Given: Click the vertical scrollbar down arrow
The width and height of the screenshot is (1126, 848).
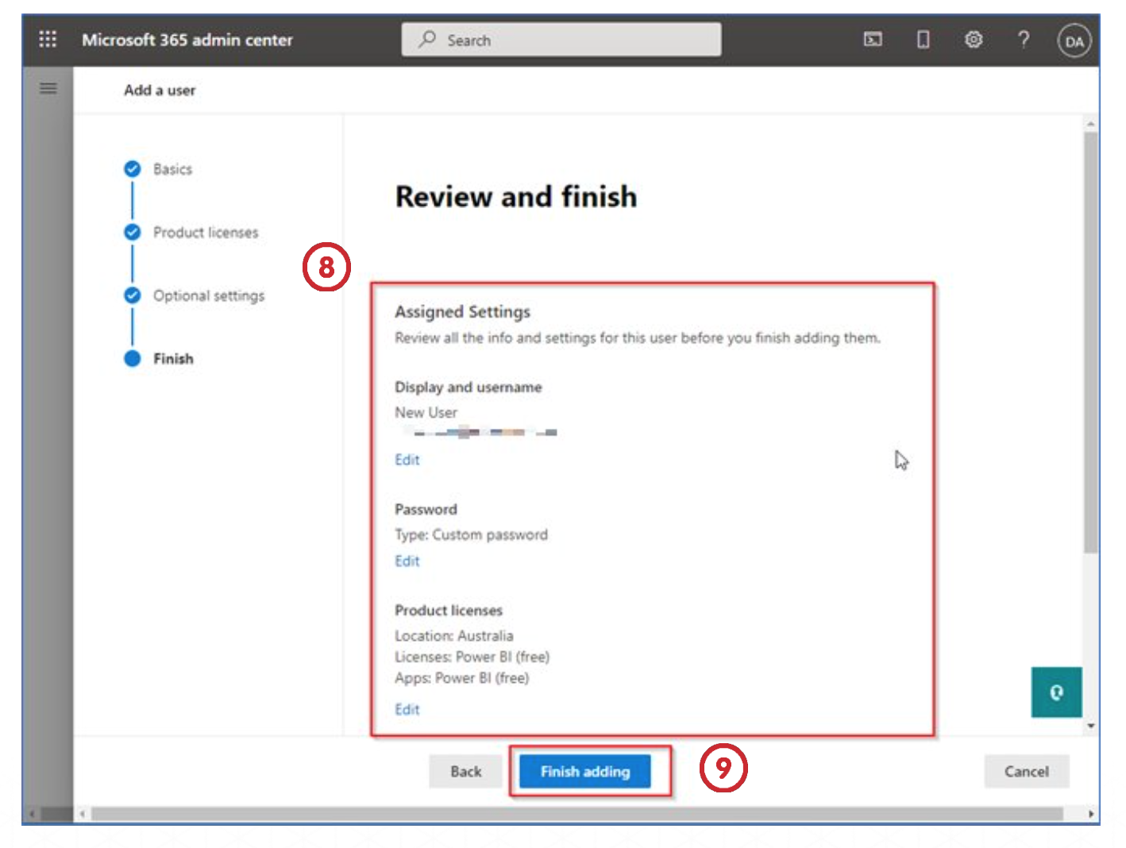Looking at the screenshot, I should coord(1091,726).
